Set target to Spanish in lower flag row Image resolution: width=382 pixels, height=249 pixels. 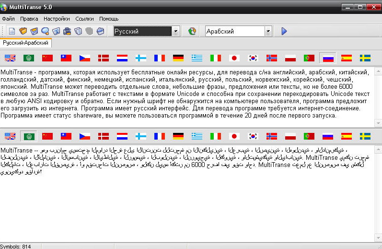[347, 136]
